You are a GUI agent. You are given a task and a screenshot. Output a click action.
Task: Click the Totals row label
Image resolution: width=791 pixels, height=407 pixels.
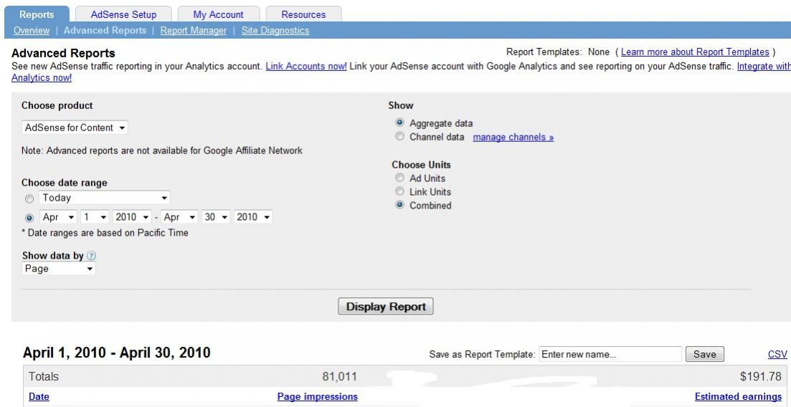[x=43, y=376]
